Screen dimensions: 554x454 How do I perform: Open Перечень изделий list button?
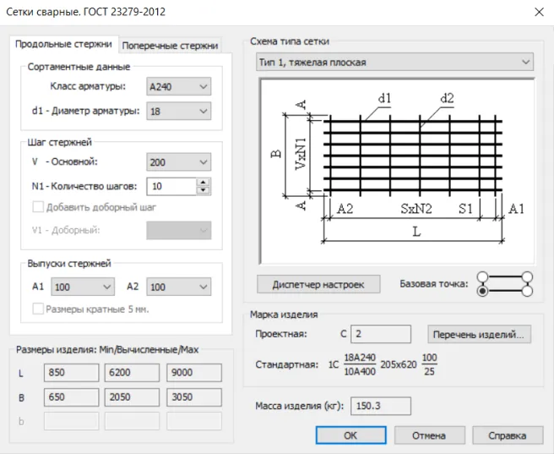click(x=480, y=334)
